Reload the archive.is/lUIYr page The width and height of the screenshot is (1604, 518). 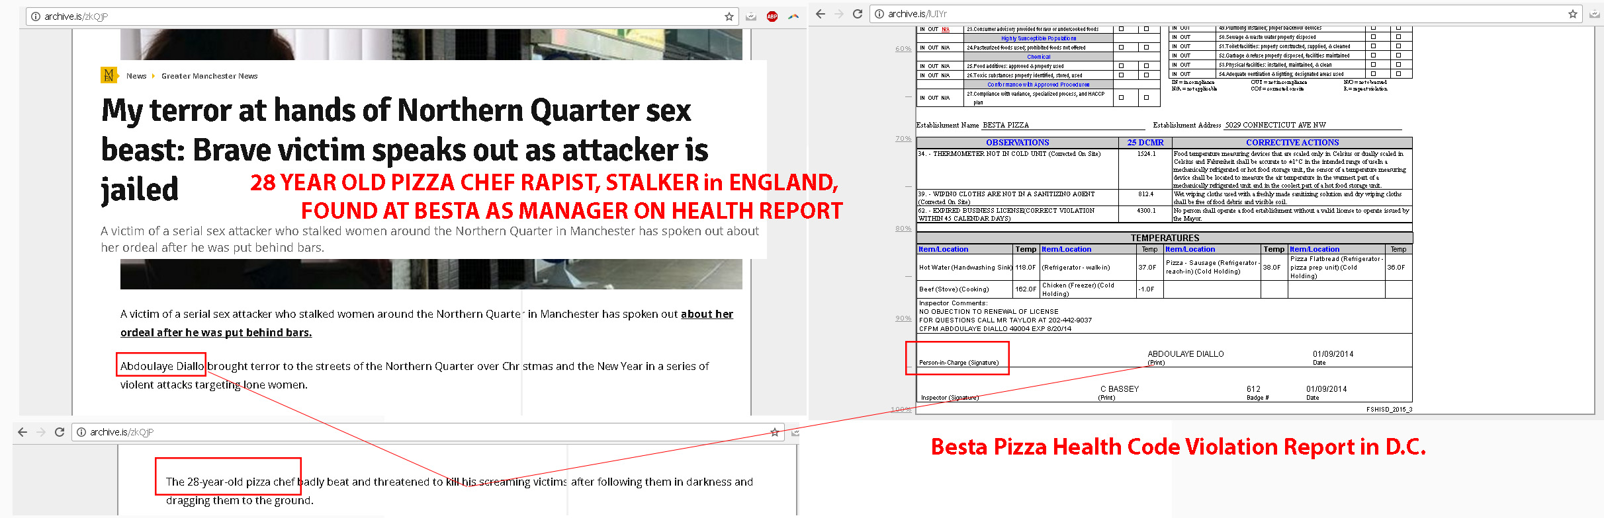coord(858,14)
